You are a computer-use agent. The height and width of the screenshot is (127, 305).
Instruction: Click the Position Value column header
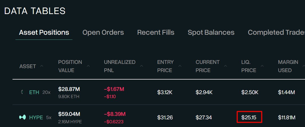(x=70, y=66)
